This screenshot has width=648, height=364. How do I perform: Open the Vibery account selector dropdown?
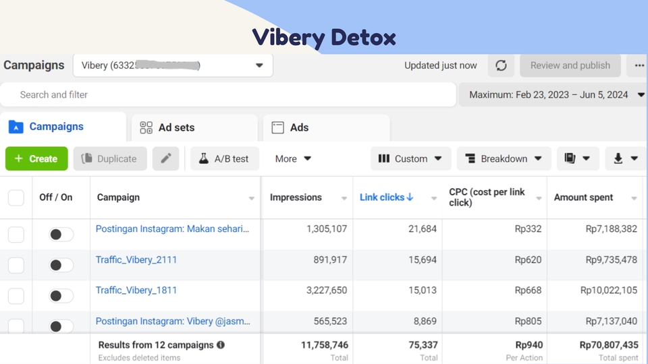[173, 65]
